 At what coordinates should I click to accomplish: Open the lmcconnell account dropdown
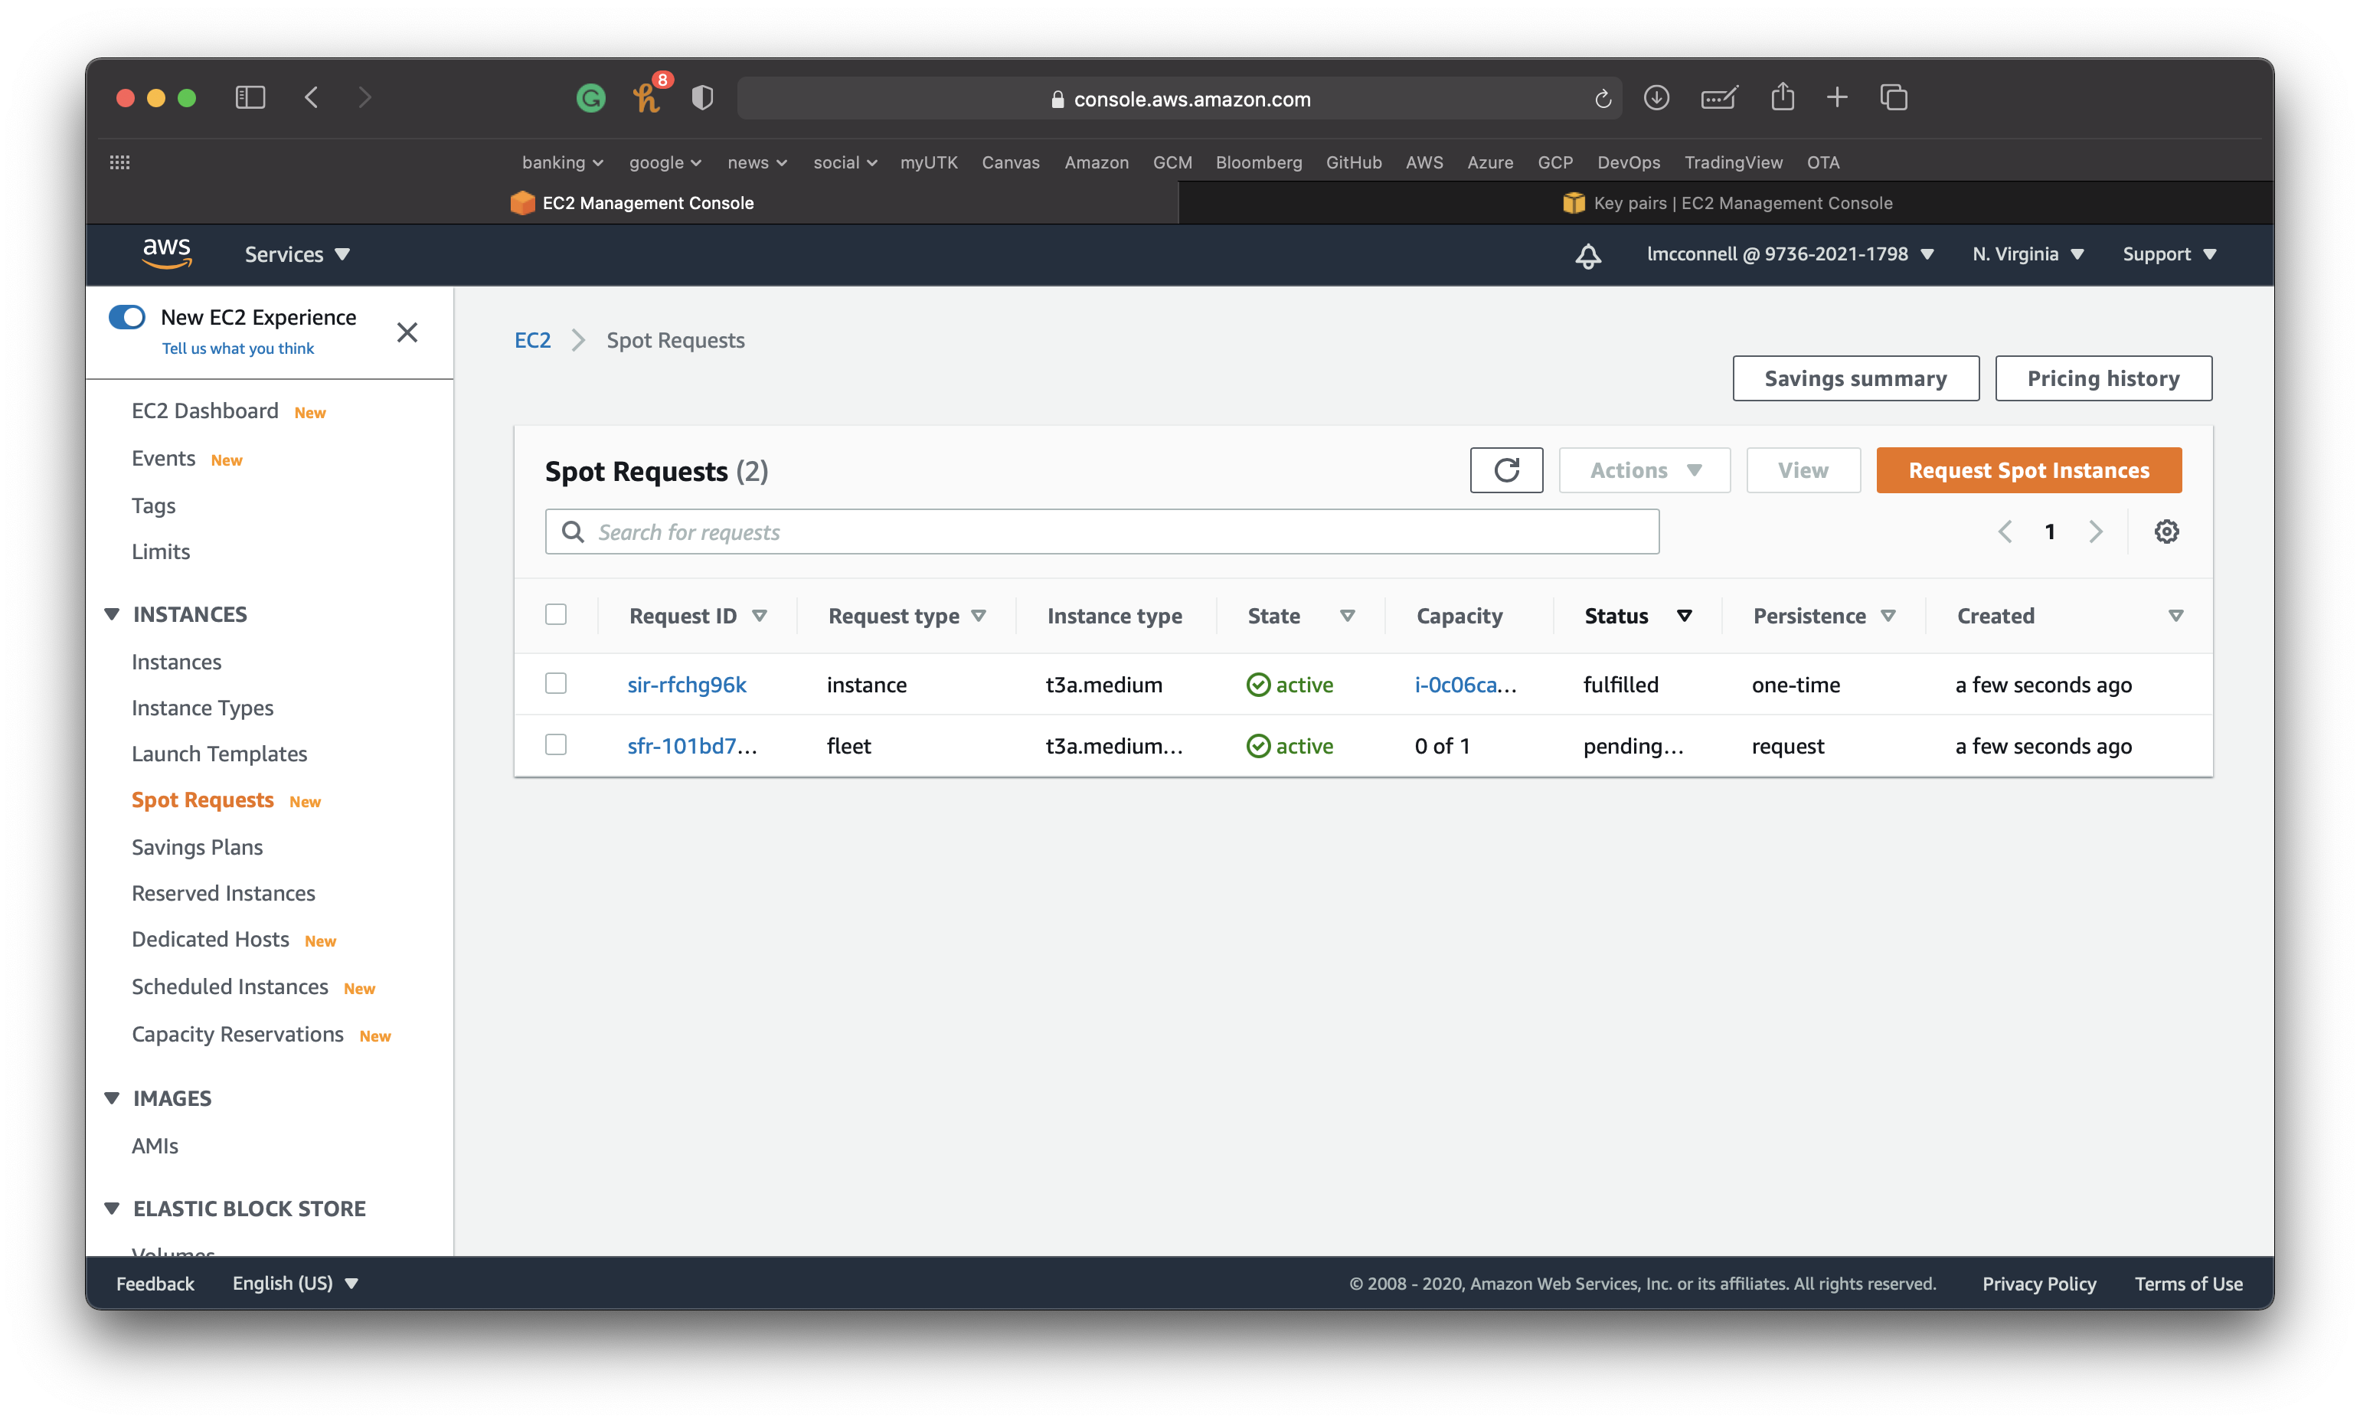[1790, 254]
